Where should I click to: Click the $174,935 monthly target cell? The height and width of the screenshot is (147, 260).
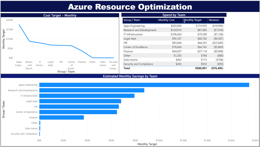[201, 26]
